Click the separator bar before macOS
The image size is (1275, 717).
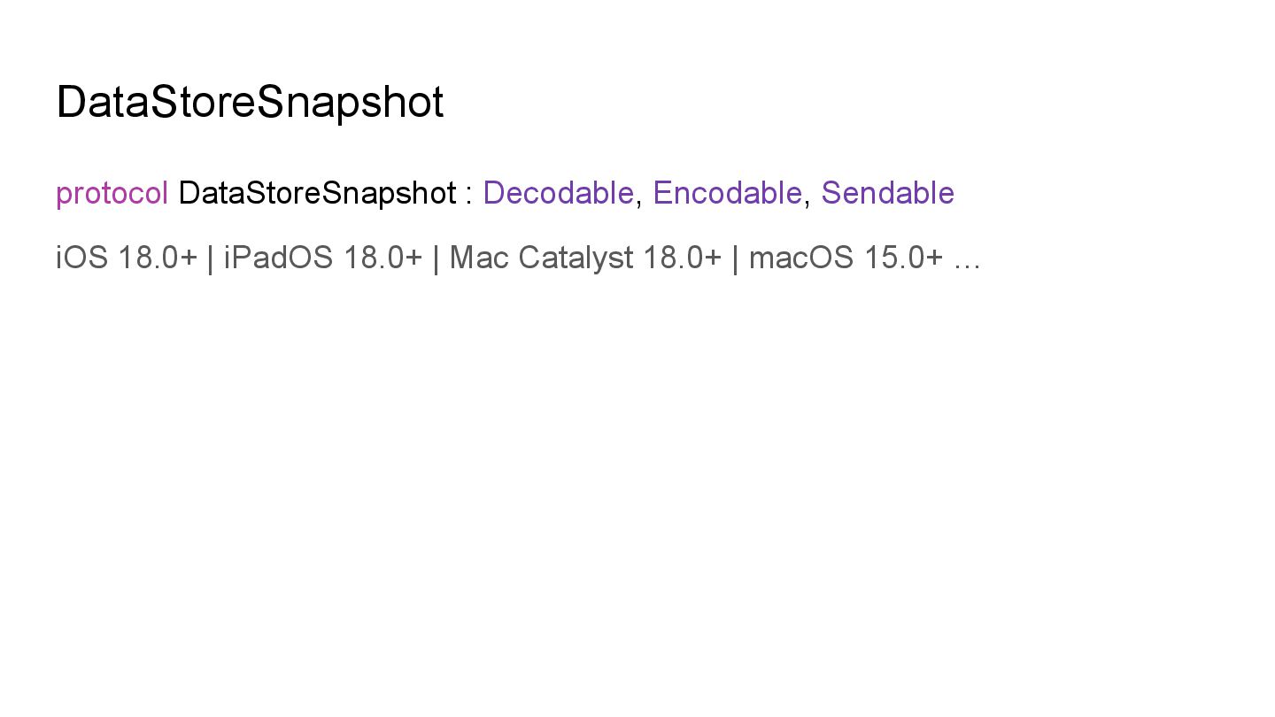735,258
